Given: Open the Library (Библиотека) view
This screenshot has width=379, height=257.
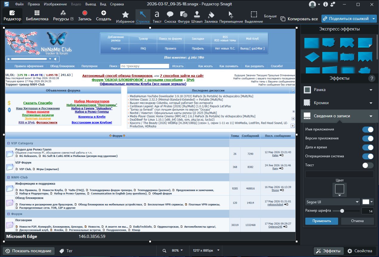Looking at the screenshot, I should (x=37, y=16).
